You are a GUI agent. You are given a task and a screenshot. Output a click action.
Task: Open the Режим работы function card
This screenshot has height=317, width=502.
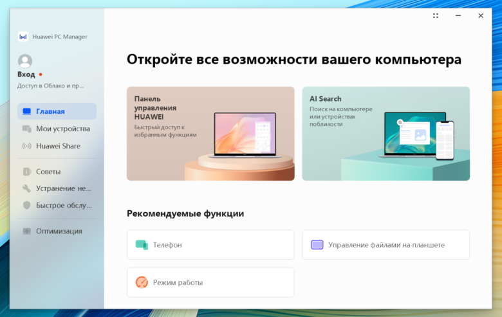coord(210,282)
